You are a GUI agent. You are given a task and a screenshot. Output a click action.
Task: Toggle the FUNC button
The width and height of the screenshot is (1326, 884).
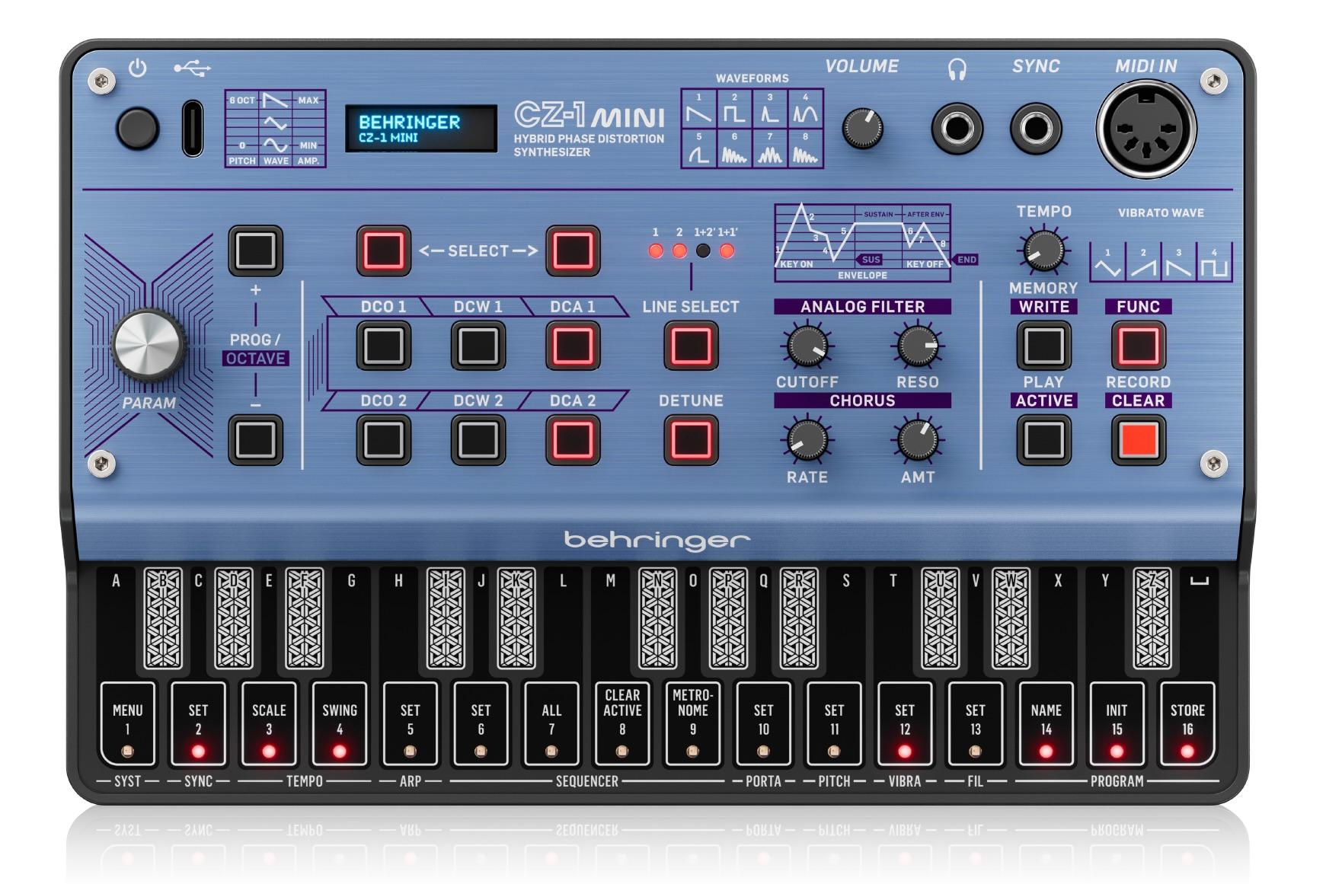[1138, 346]
